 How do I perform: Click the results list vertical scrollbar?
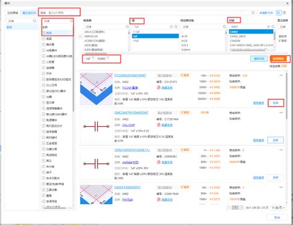(x=286, y=96)
